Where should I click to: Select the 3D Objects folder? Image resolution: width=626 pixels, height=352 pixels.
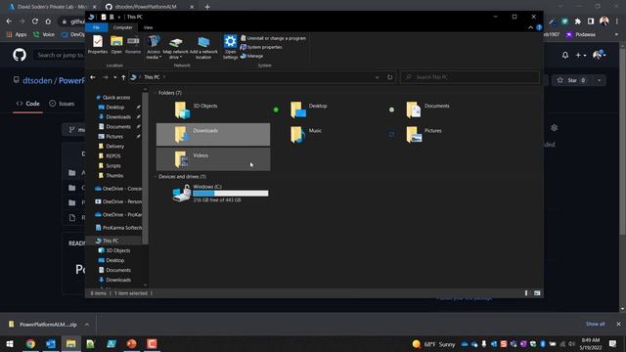tap(213, 110)
